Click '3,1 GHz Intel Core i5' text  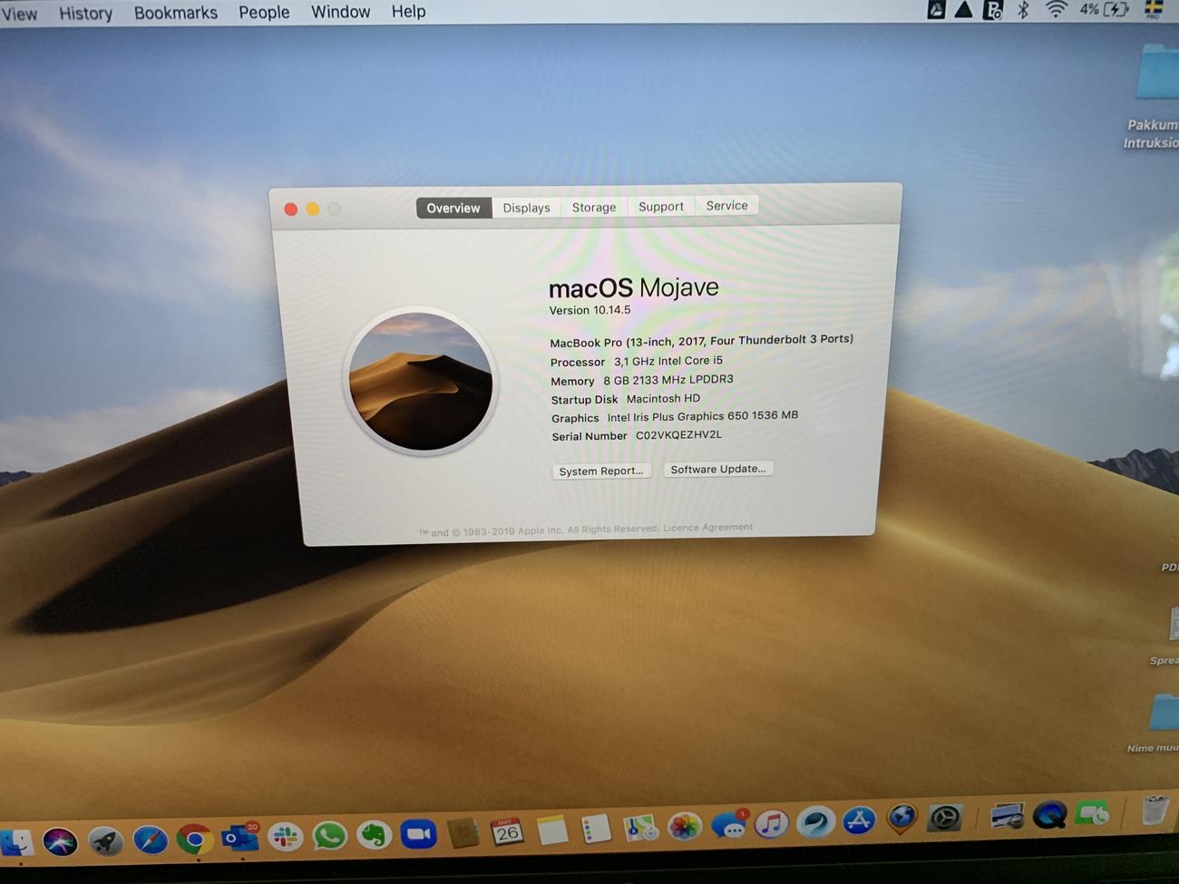(x=668, y=361)
